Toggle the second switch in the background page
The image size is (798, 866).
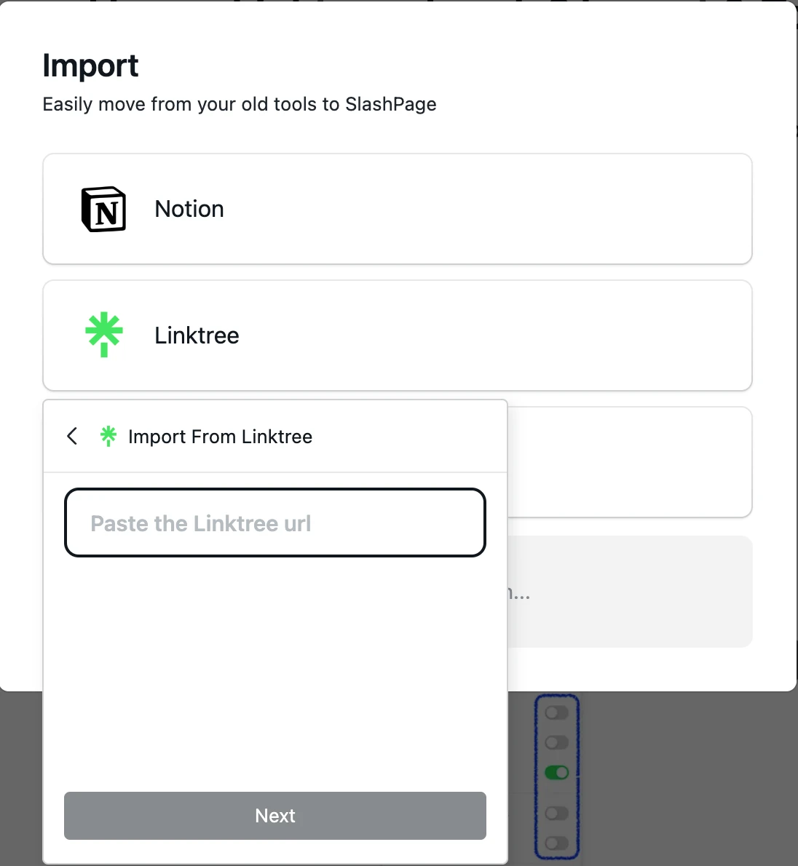pos(556,742)
